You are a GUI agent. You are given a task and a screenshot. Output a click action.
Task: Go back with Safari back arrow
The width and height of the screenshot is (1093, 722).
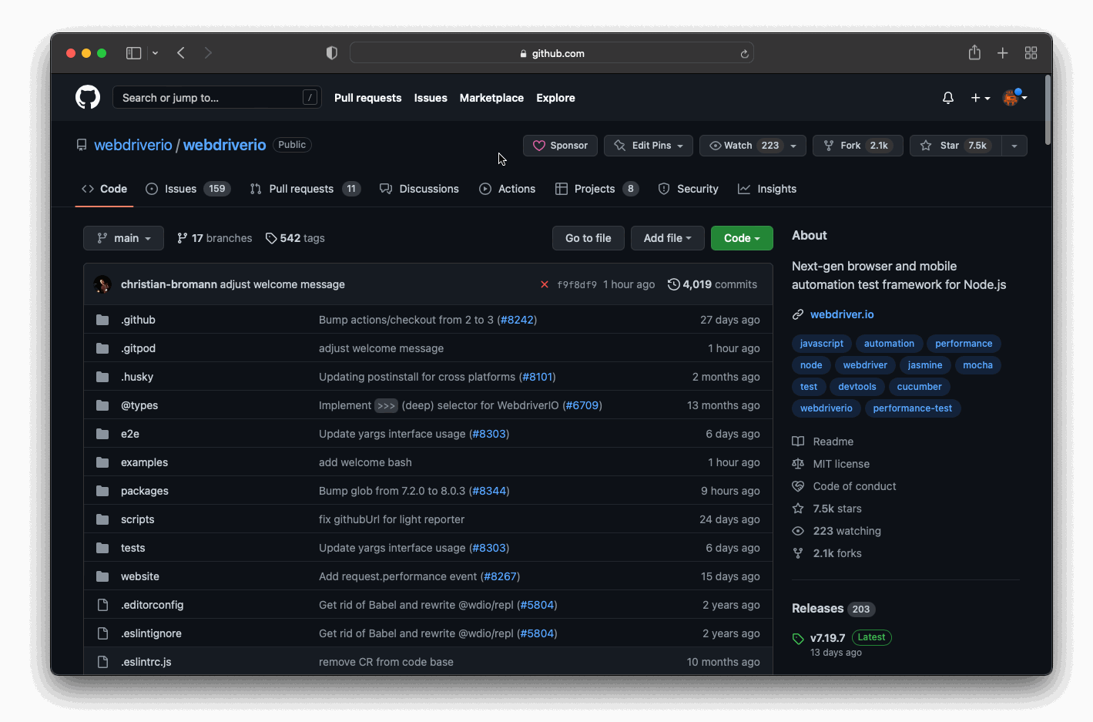click(x=181, y=53)
